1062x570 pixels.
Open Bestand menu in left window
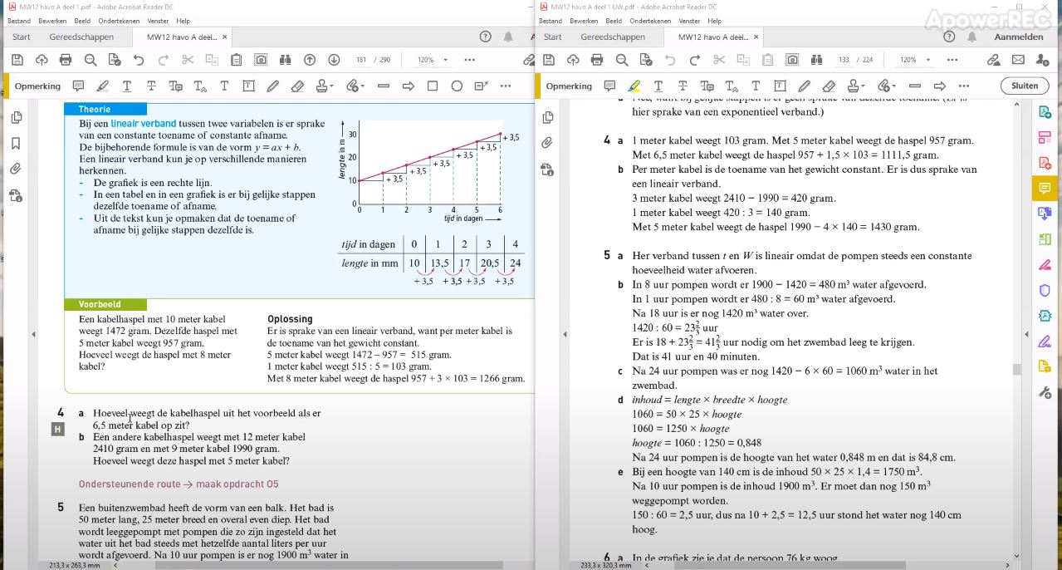(19, 21)
